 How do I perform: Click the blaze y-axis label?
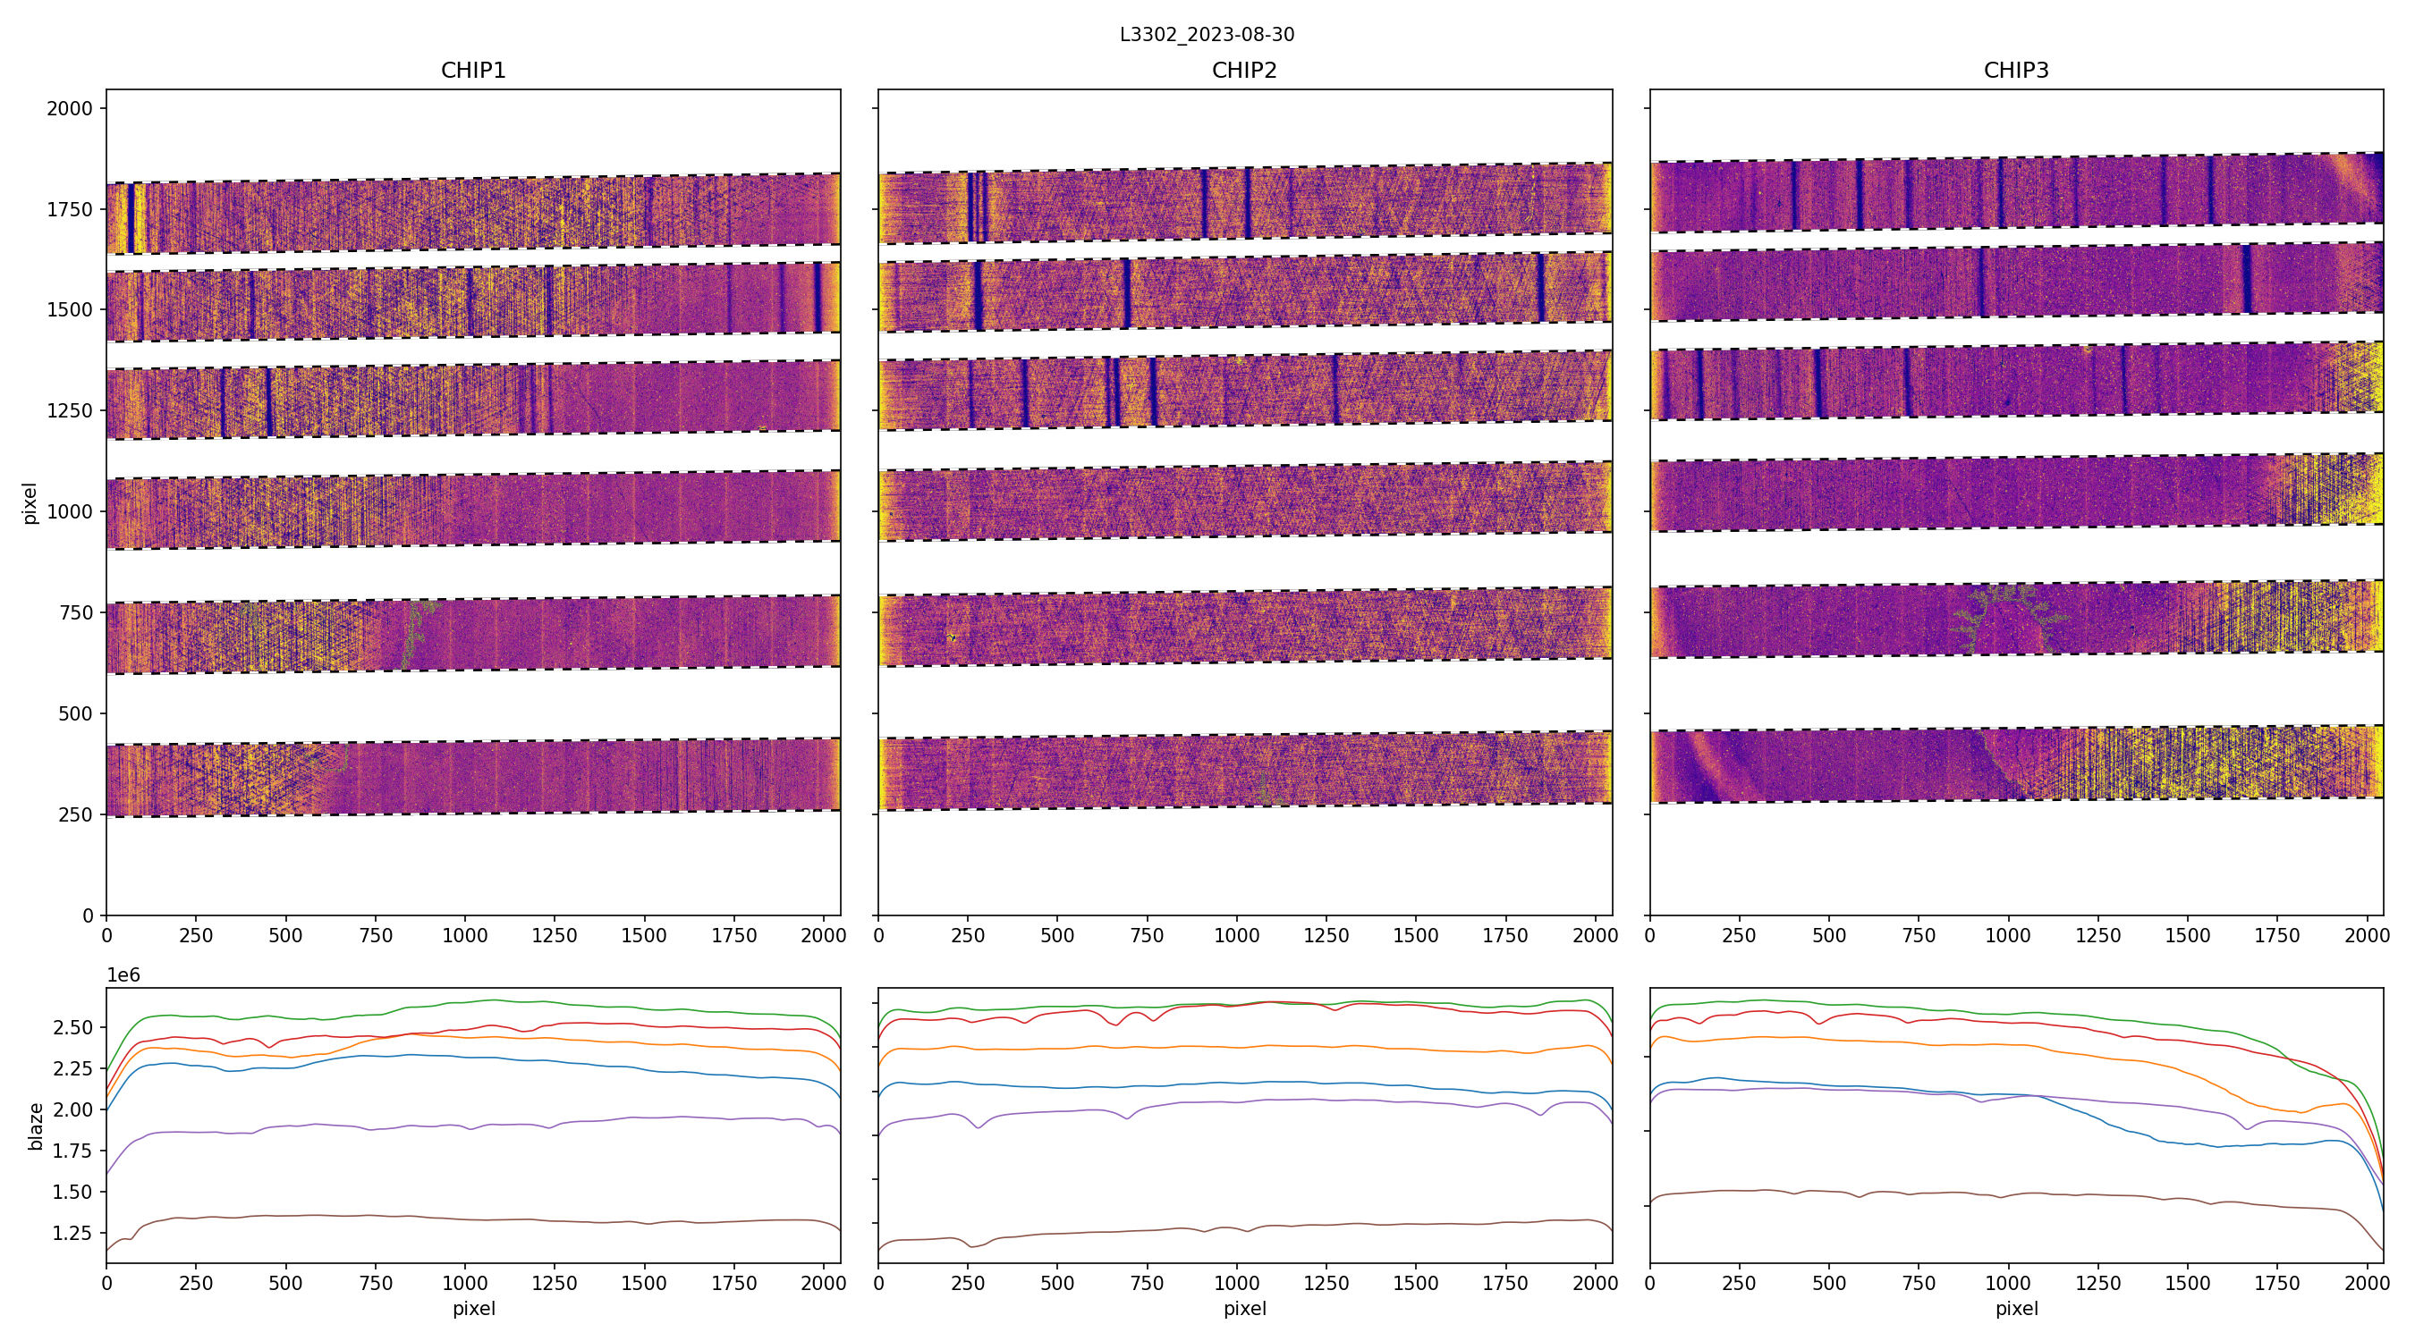36,1126
